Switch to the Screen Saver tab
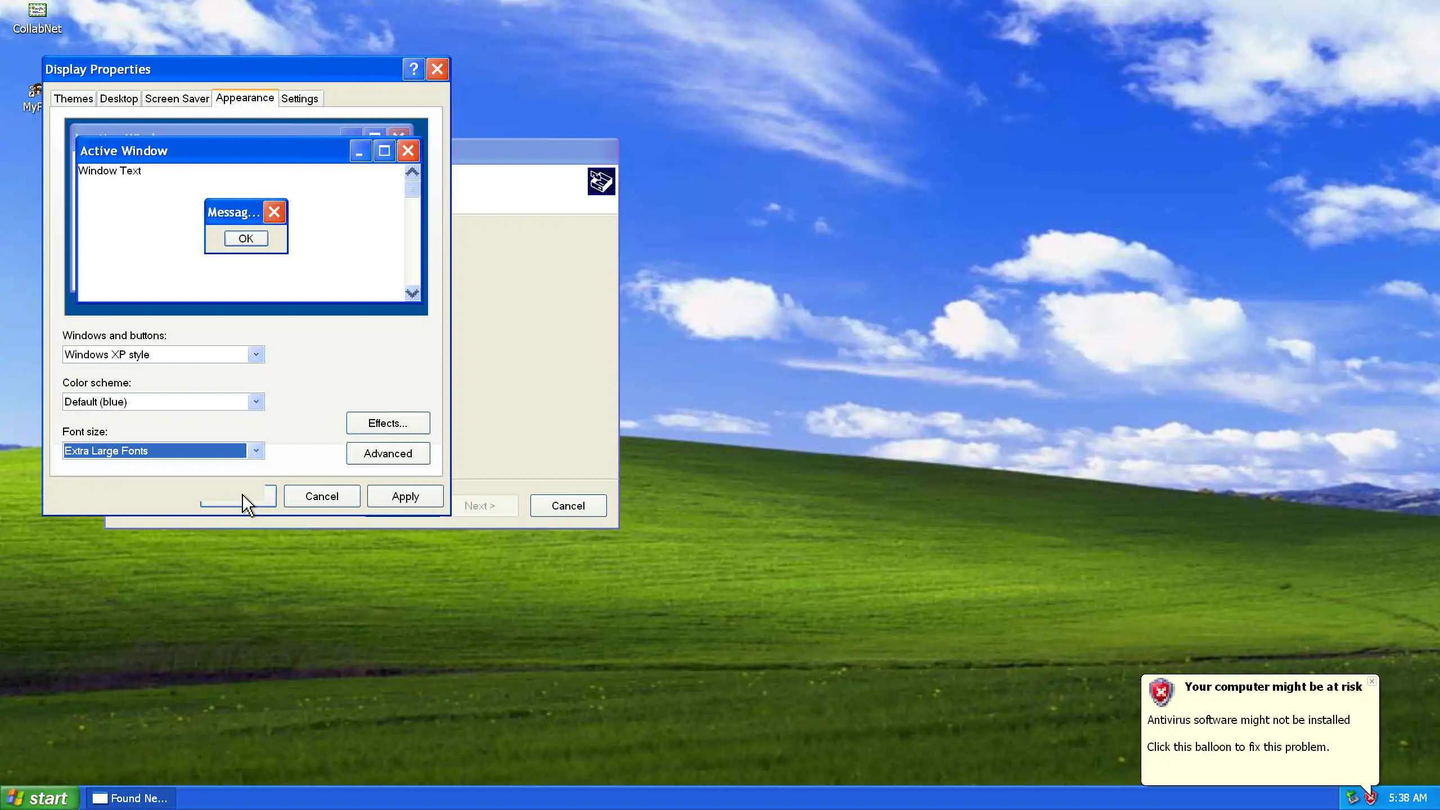1440x810 pixels. point(177,98)
